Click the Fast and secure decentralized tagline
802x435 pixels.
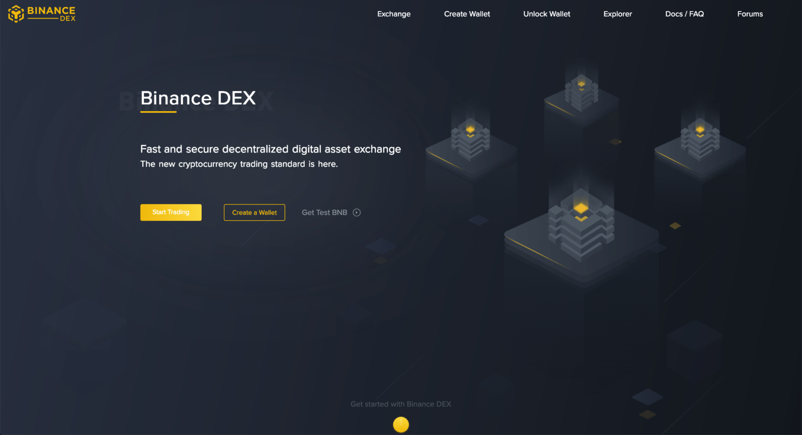coord(271,149)
